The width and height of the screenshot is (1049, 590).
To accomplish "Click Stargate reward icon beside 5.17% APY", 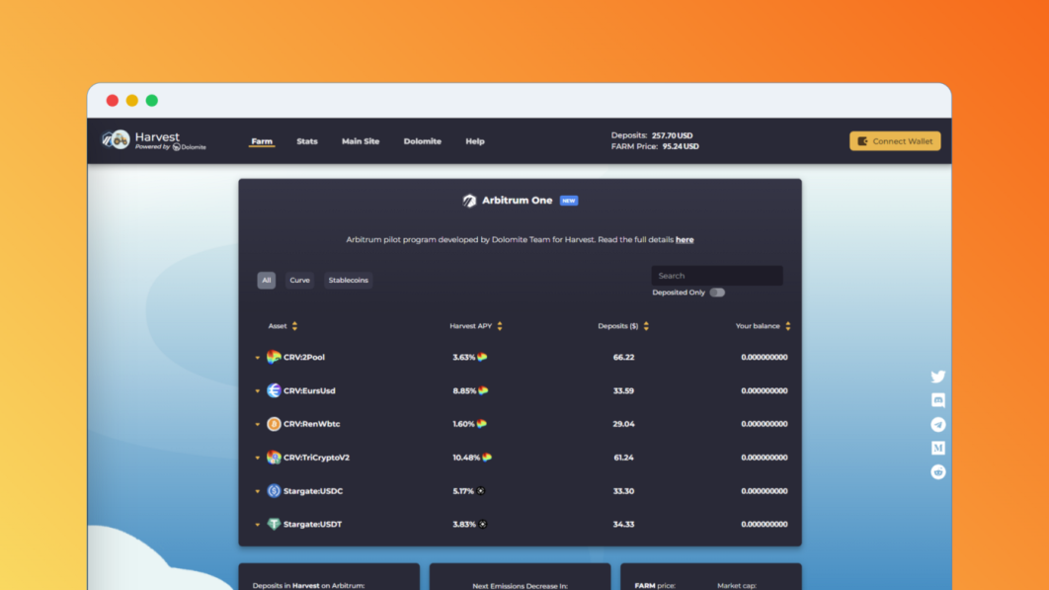I will pos(481,491).
